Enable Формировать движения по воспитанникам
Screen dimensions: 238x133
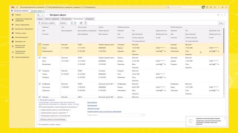pos(40,116)
